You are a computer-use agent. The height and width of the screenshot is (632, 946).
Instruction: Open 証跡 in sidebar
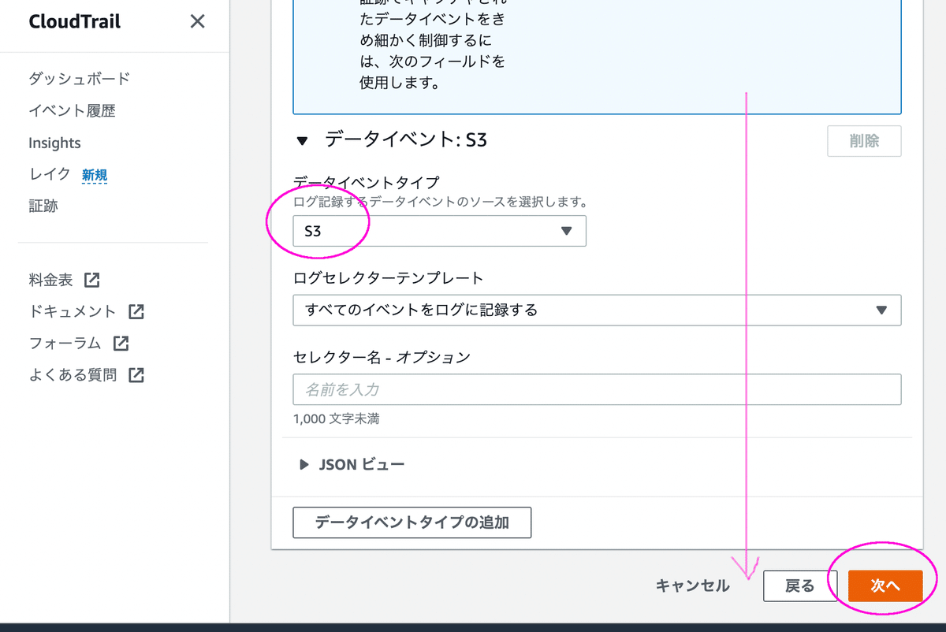click(43, 206)
